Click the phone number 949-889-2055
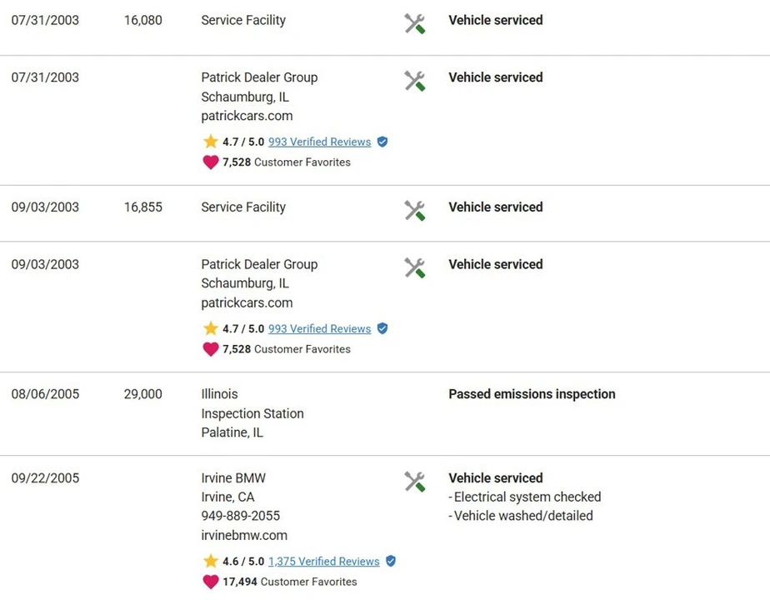Screen dimensions: 770x600 coord(241,516)
